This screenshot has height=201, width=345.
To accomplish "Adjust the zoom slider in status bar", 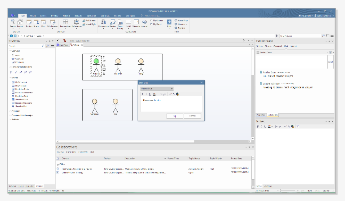I will (x=288, y=191).
